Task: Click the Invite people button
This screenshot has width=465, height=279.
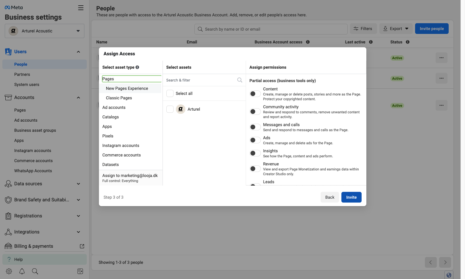Action: (x=432, y=29)
